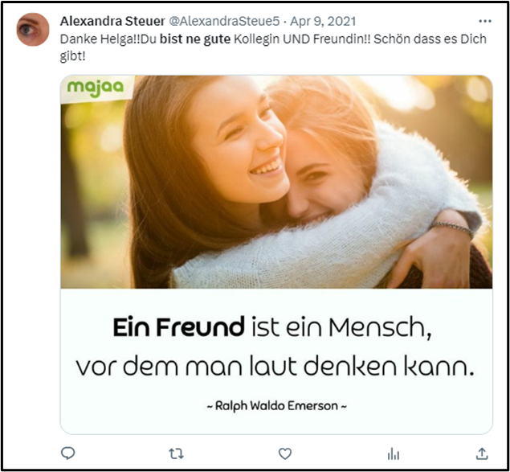The image size is (510, 472).
Task: Click the word 'gibt!' in the tweet
Action: (73, 56)
